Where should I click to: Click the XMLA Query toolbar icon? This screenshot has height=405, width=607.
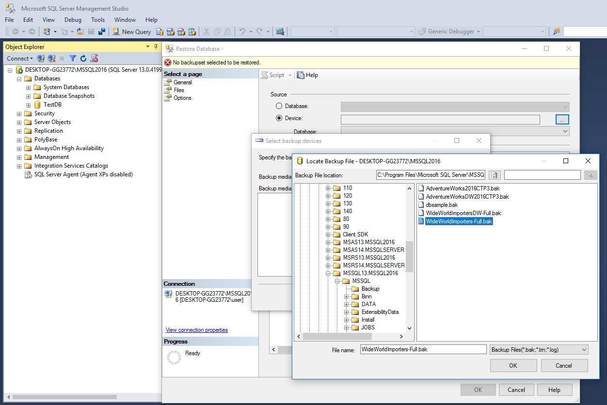(x=192, y=31)
